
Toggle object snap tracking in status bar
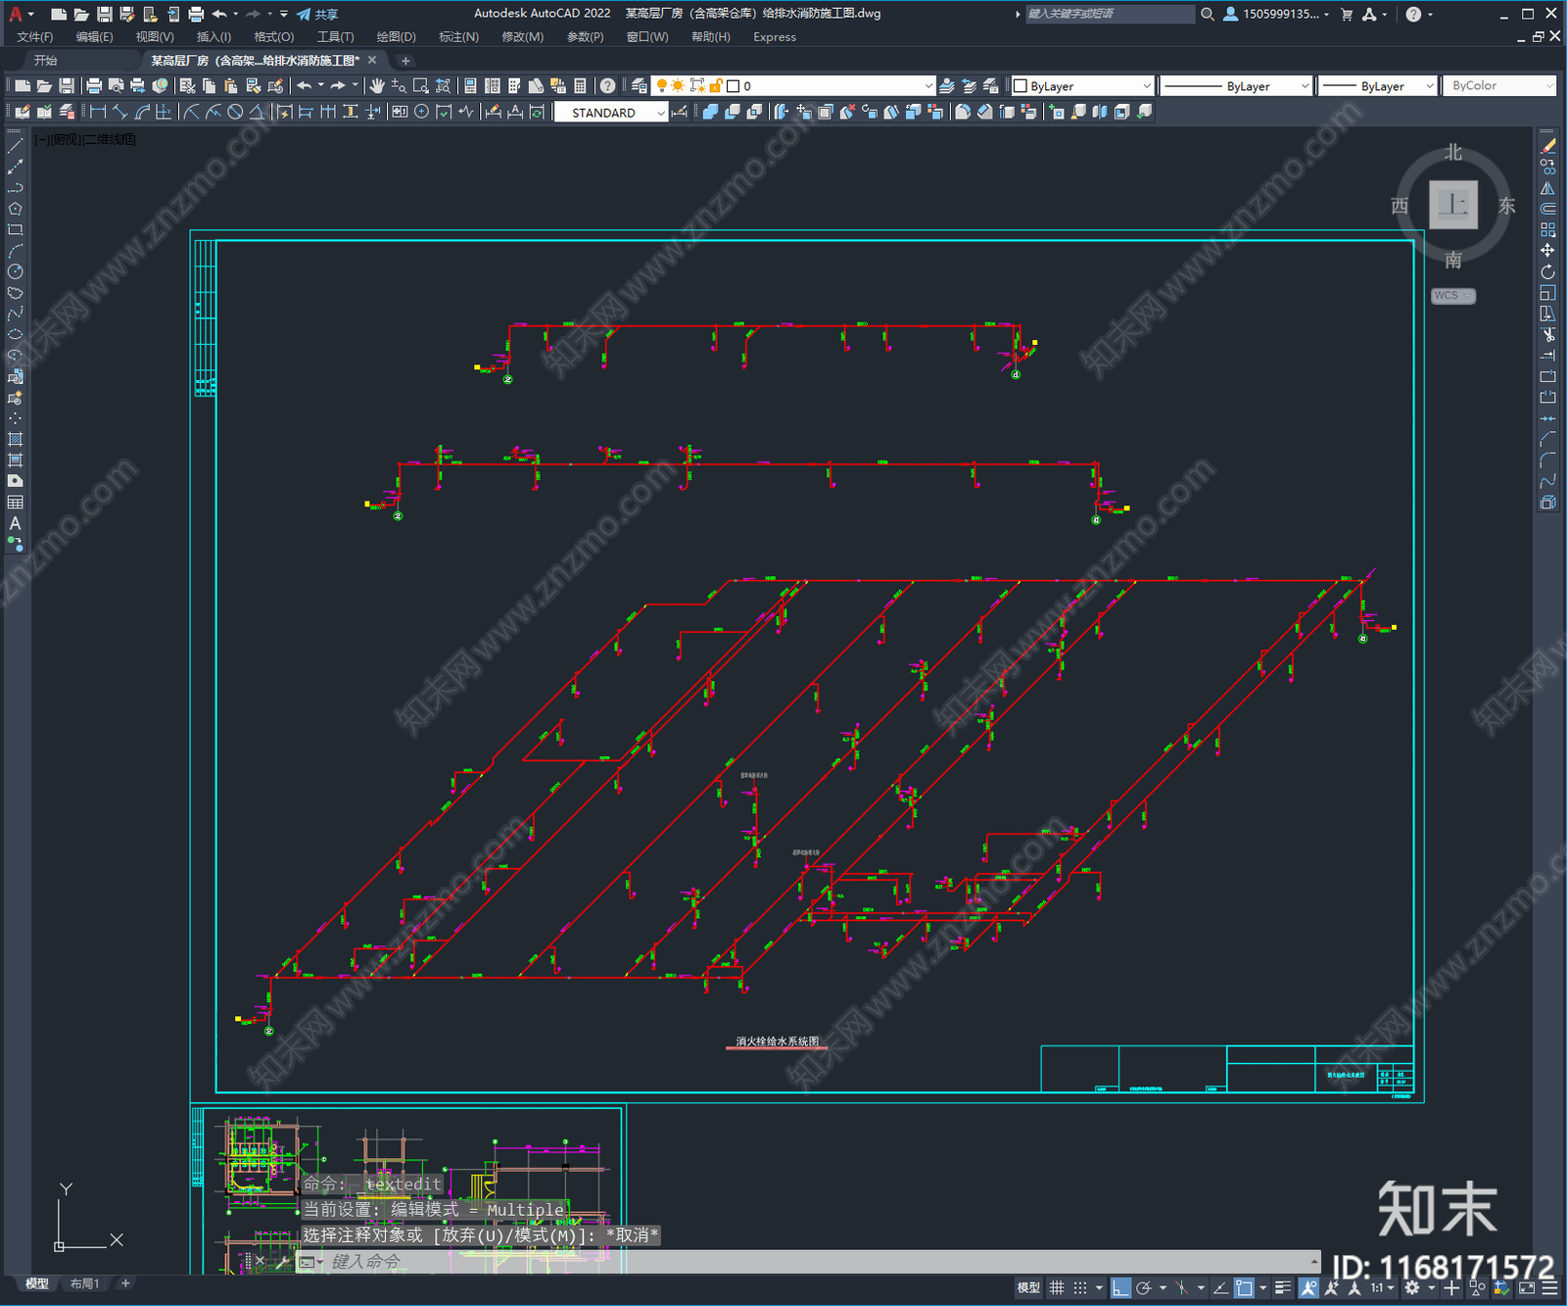point(1220,1287)
